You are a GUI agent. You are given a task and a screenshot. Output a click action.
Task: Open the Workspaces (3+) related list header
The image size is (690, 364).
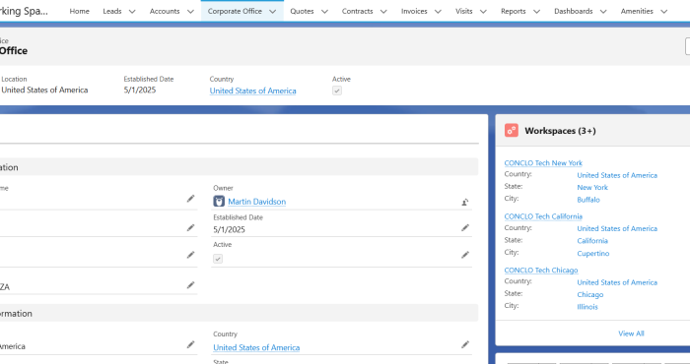tap(560, 131)
